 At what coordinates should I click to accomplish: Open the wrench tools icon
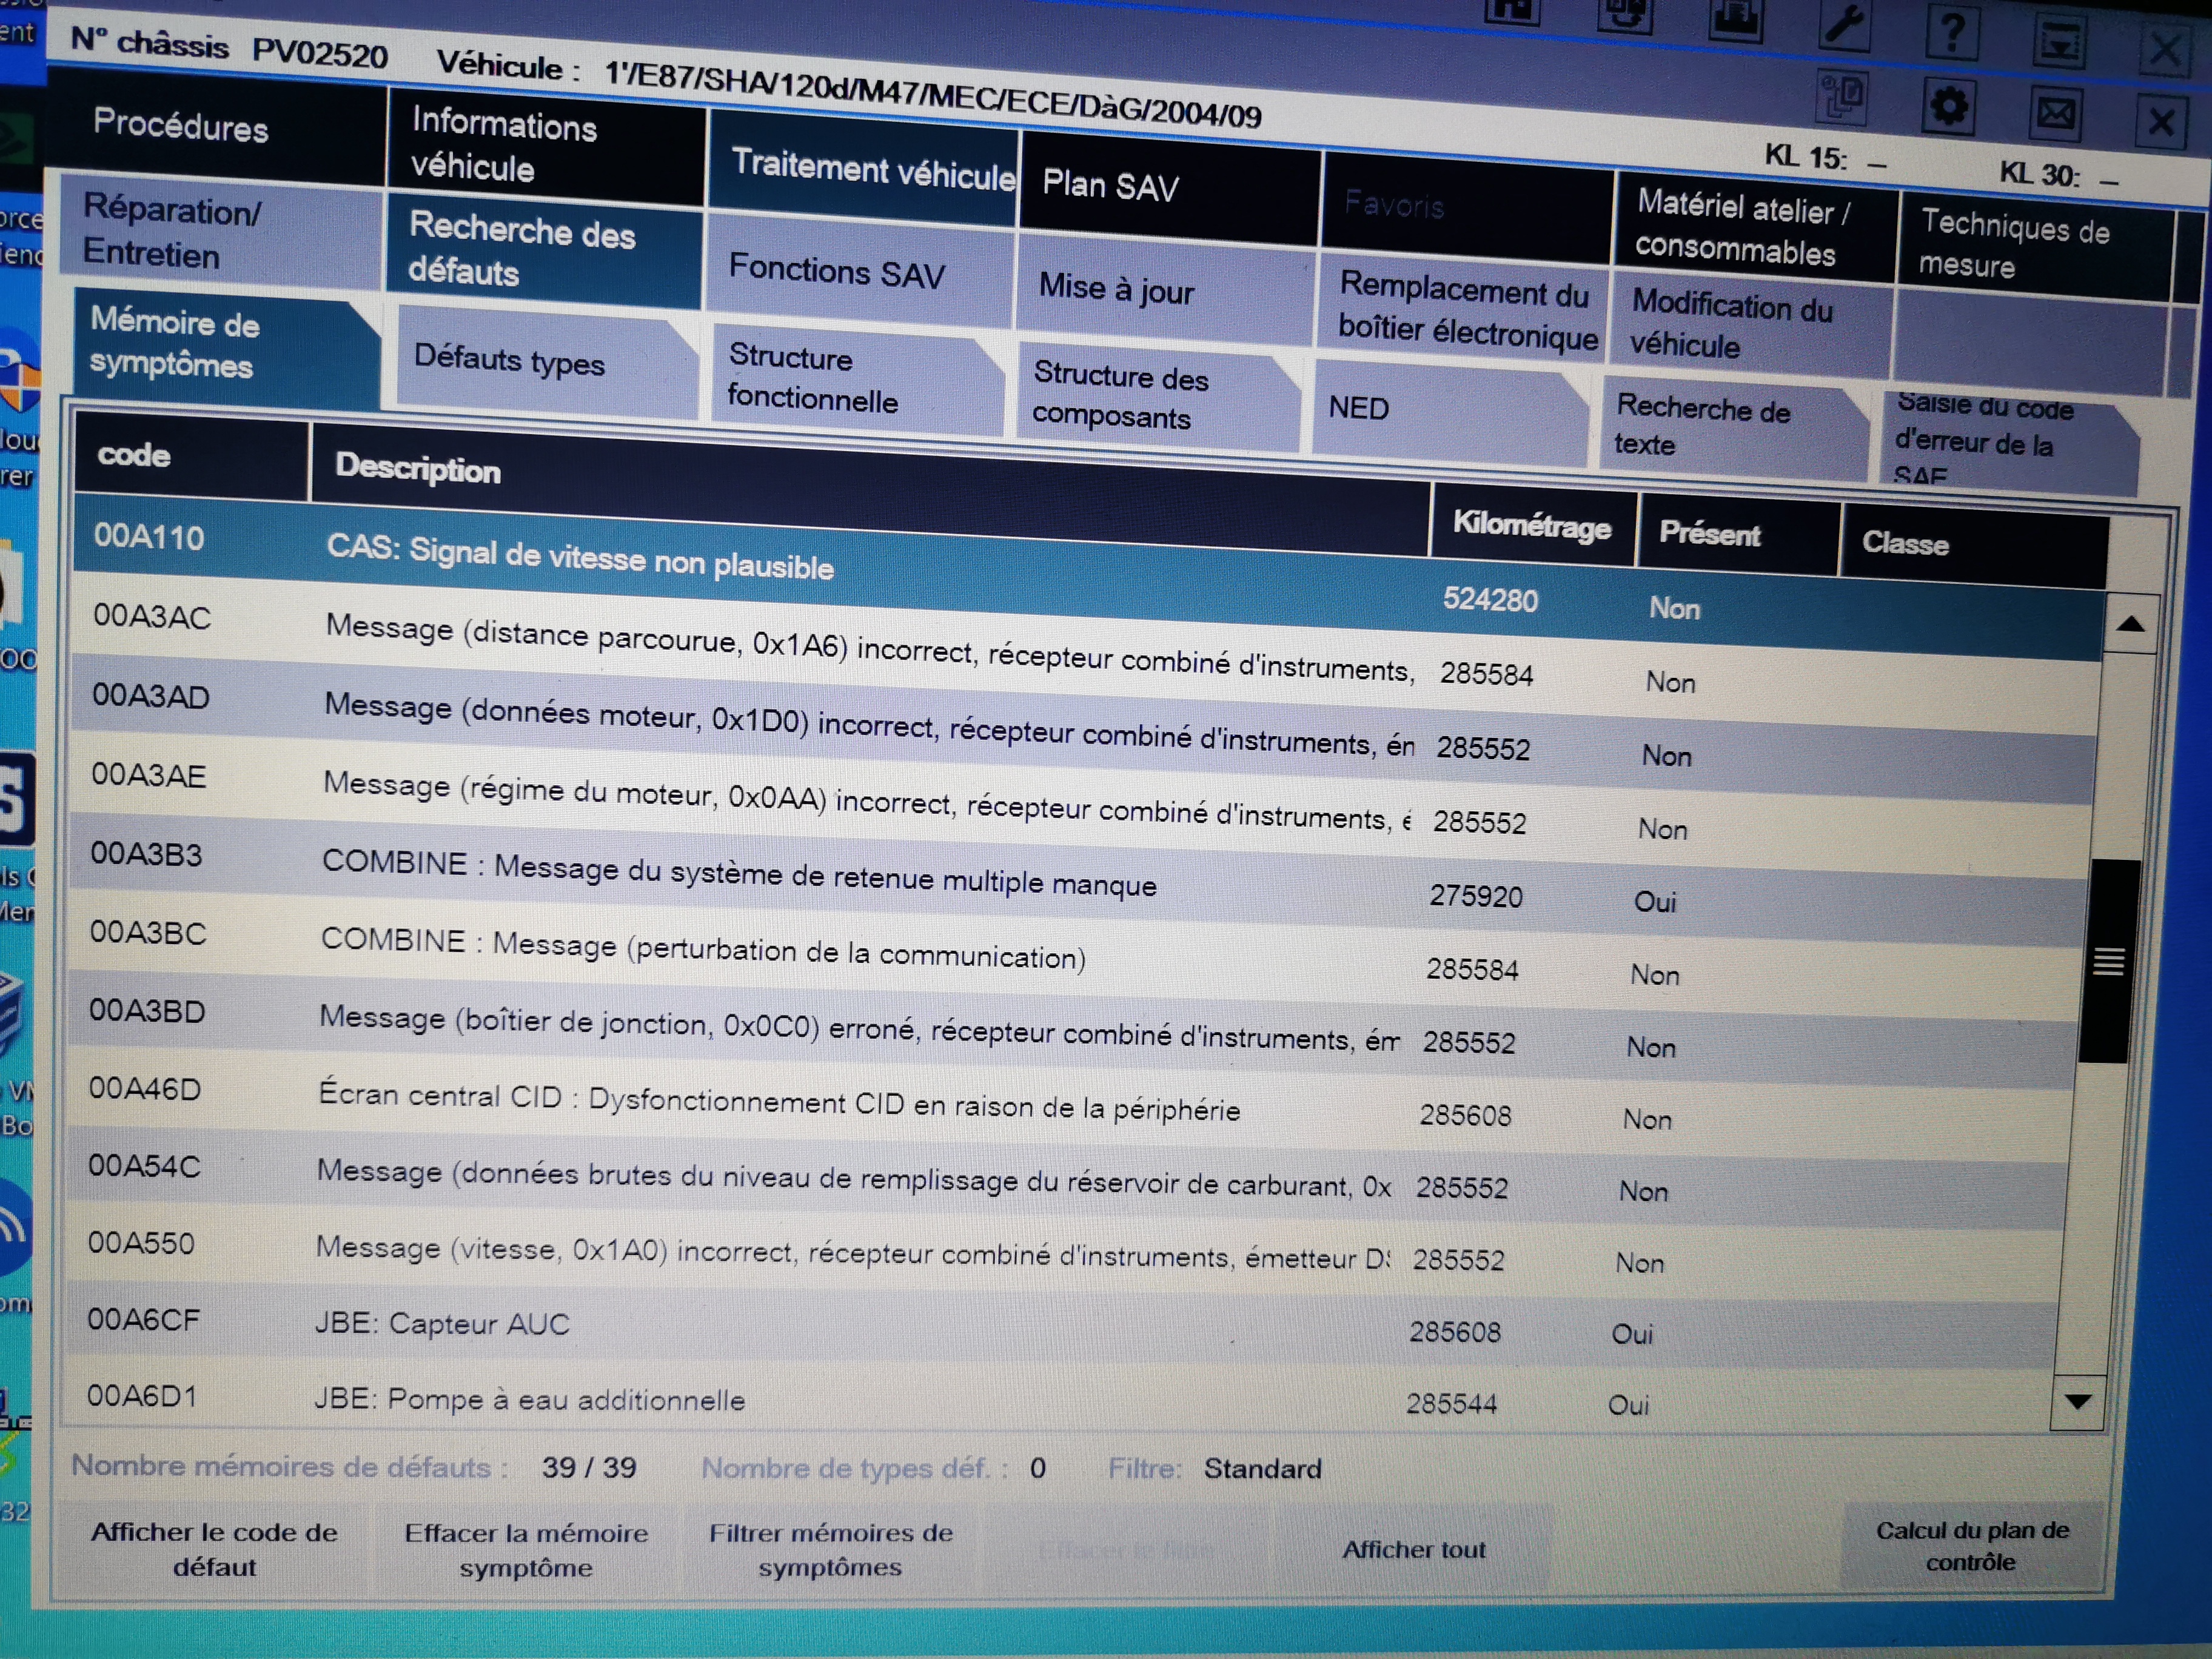(1843, 24)
